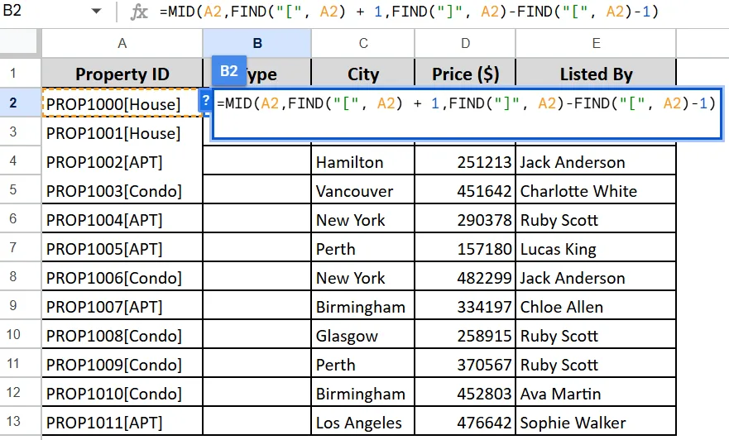
Task: Click the fx function icon
Action: point(139,11)
